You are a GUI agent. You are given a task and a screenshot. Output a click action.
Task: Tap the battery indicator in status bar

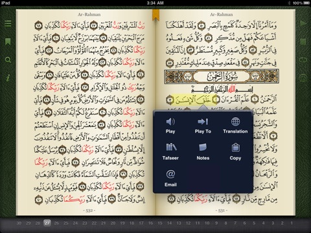click(306, 3)
